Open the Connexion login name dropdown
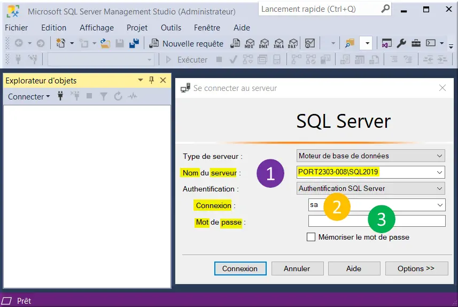458x307 pixels. click(440, 205)
